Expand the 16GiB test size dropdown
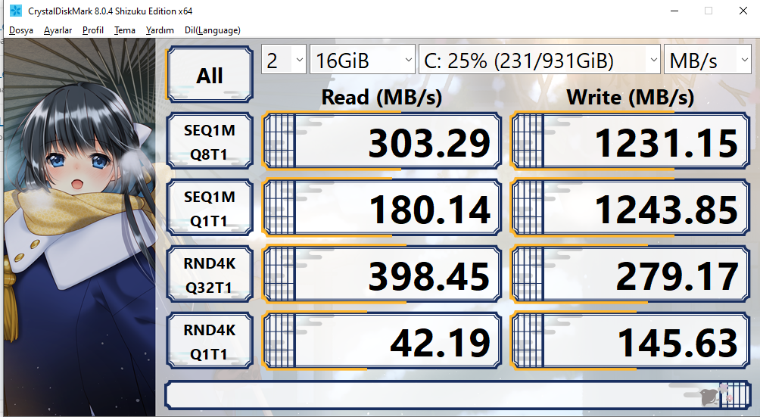760x417 pixels. pyautogui.click(x=362, y=60)
